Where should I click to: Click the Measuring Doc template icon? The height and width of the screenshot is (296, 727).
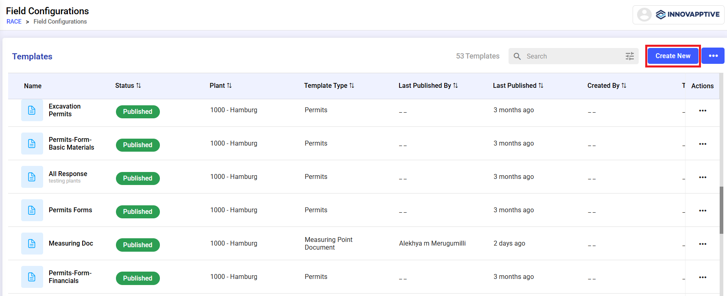[32, 244]
